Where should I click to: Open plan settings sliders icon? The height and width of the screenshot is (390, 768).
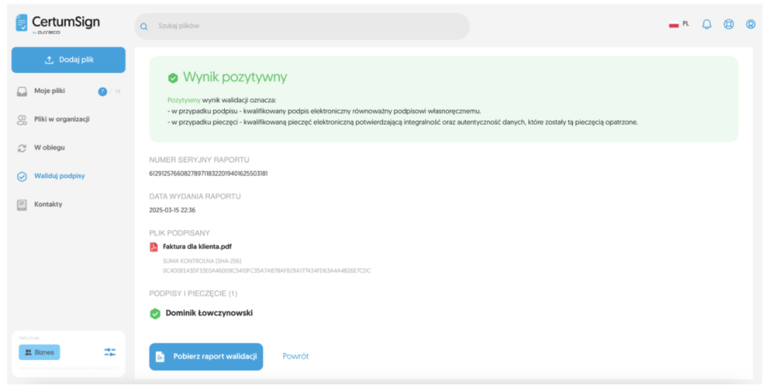109,352
